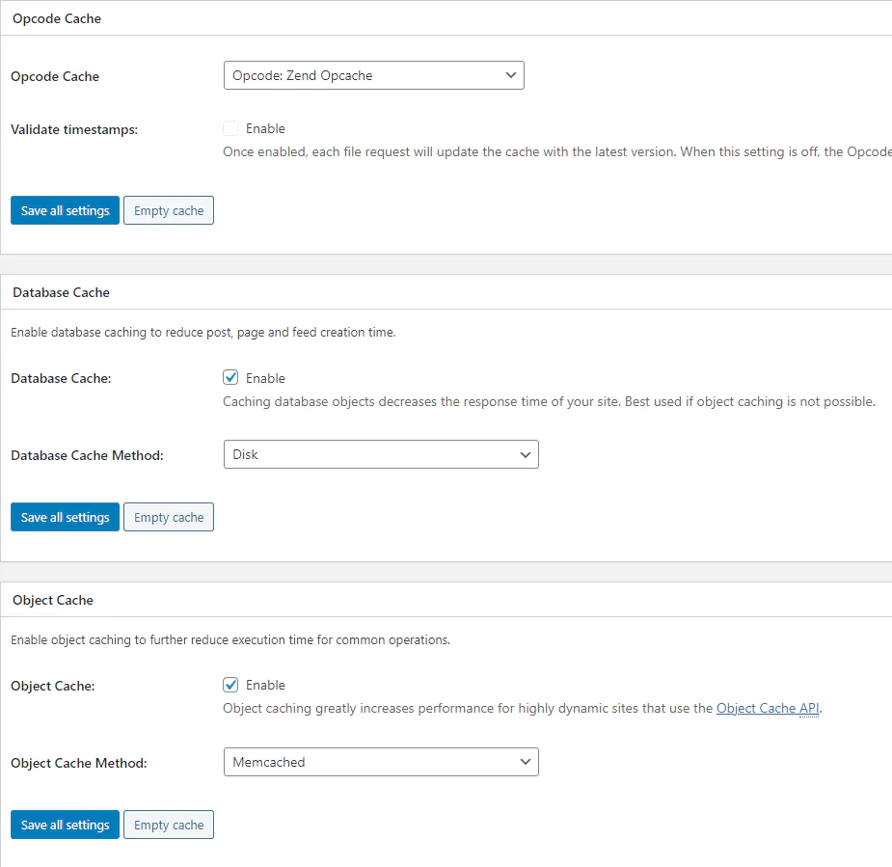Enable the Validate timestamps checkbox
The height and width of the screenshot is (867, 892).
(230, 128)
